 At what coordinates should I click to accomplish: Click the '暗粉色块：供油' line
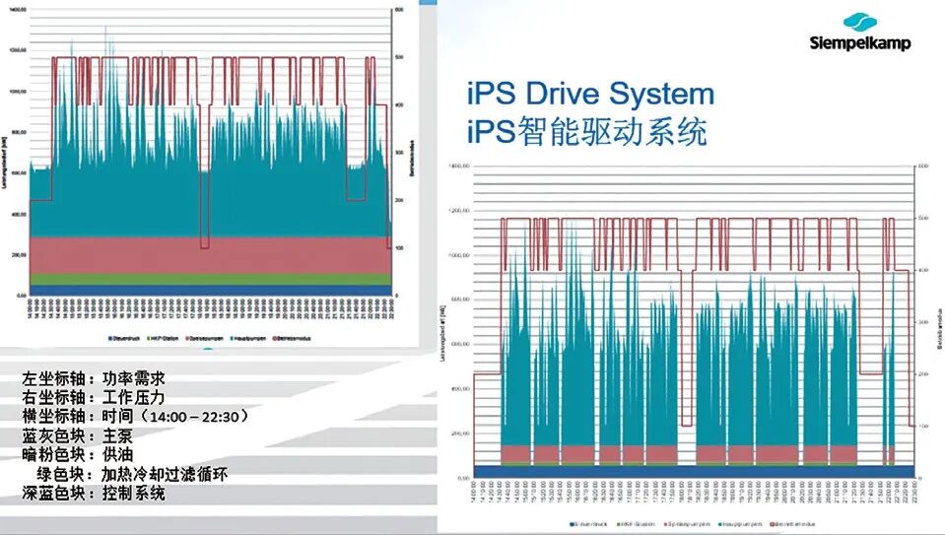(x=77, y=455)
